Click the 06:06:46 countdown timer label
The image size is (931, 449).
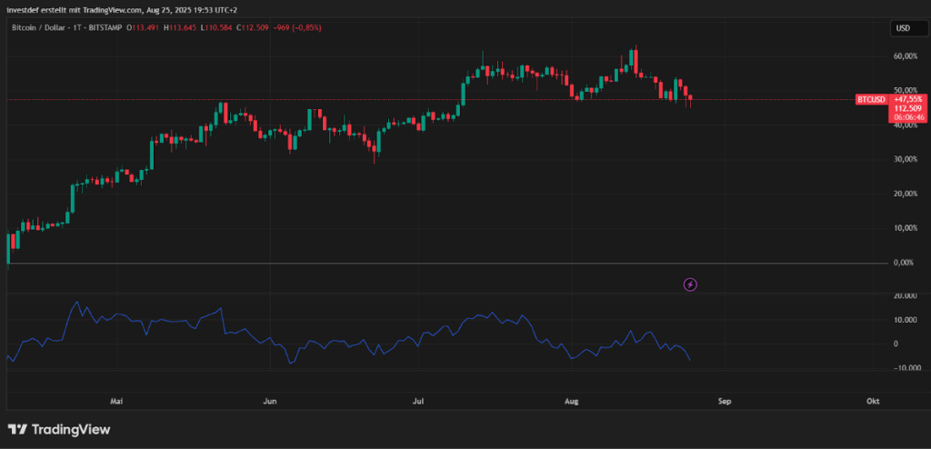pos(908,117)
